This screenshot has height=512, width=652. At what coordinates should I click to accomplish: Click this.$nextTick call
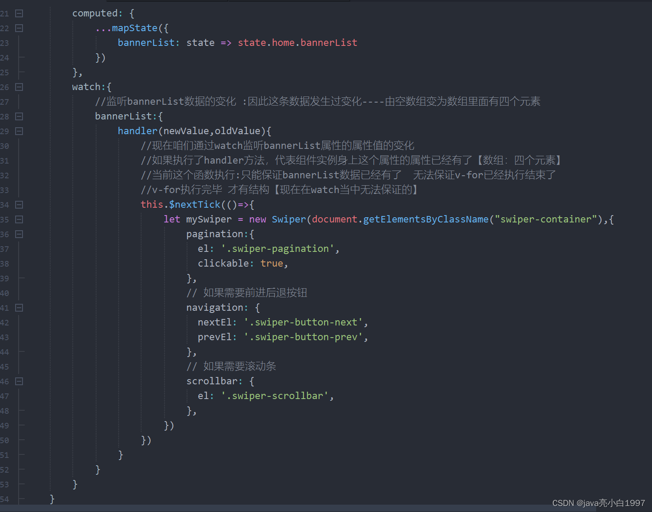click(x=181, y=205)
